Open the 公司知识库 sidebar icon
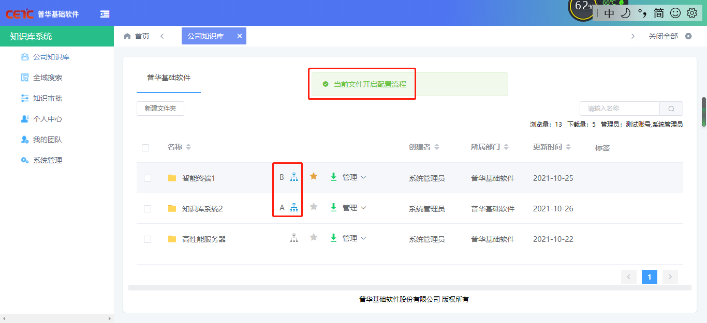This screenshot has width=707, height=323. 25,57
